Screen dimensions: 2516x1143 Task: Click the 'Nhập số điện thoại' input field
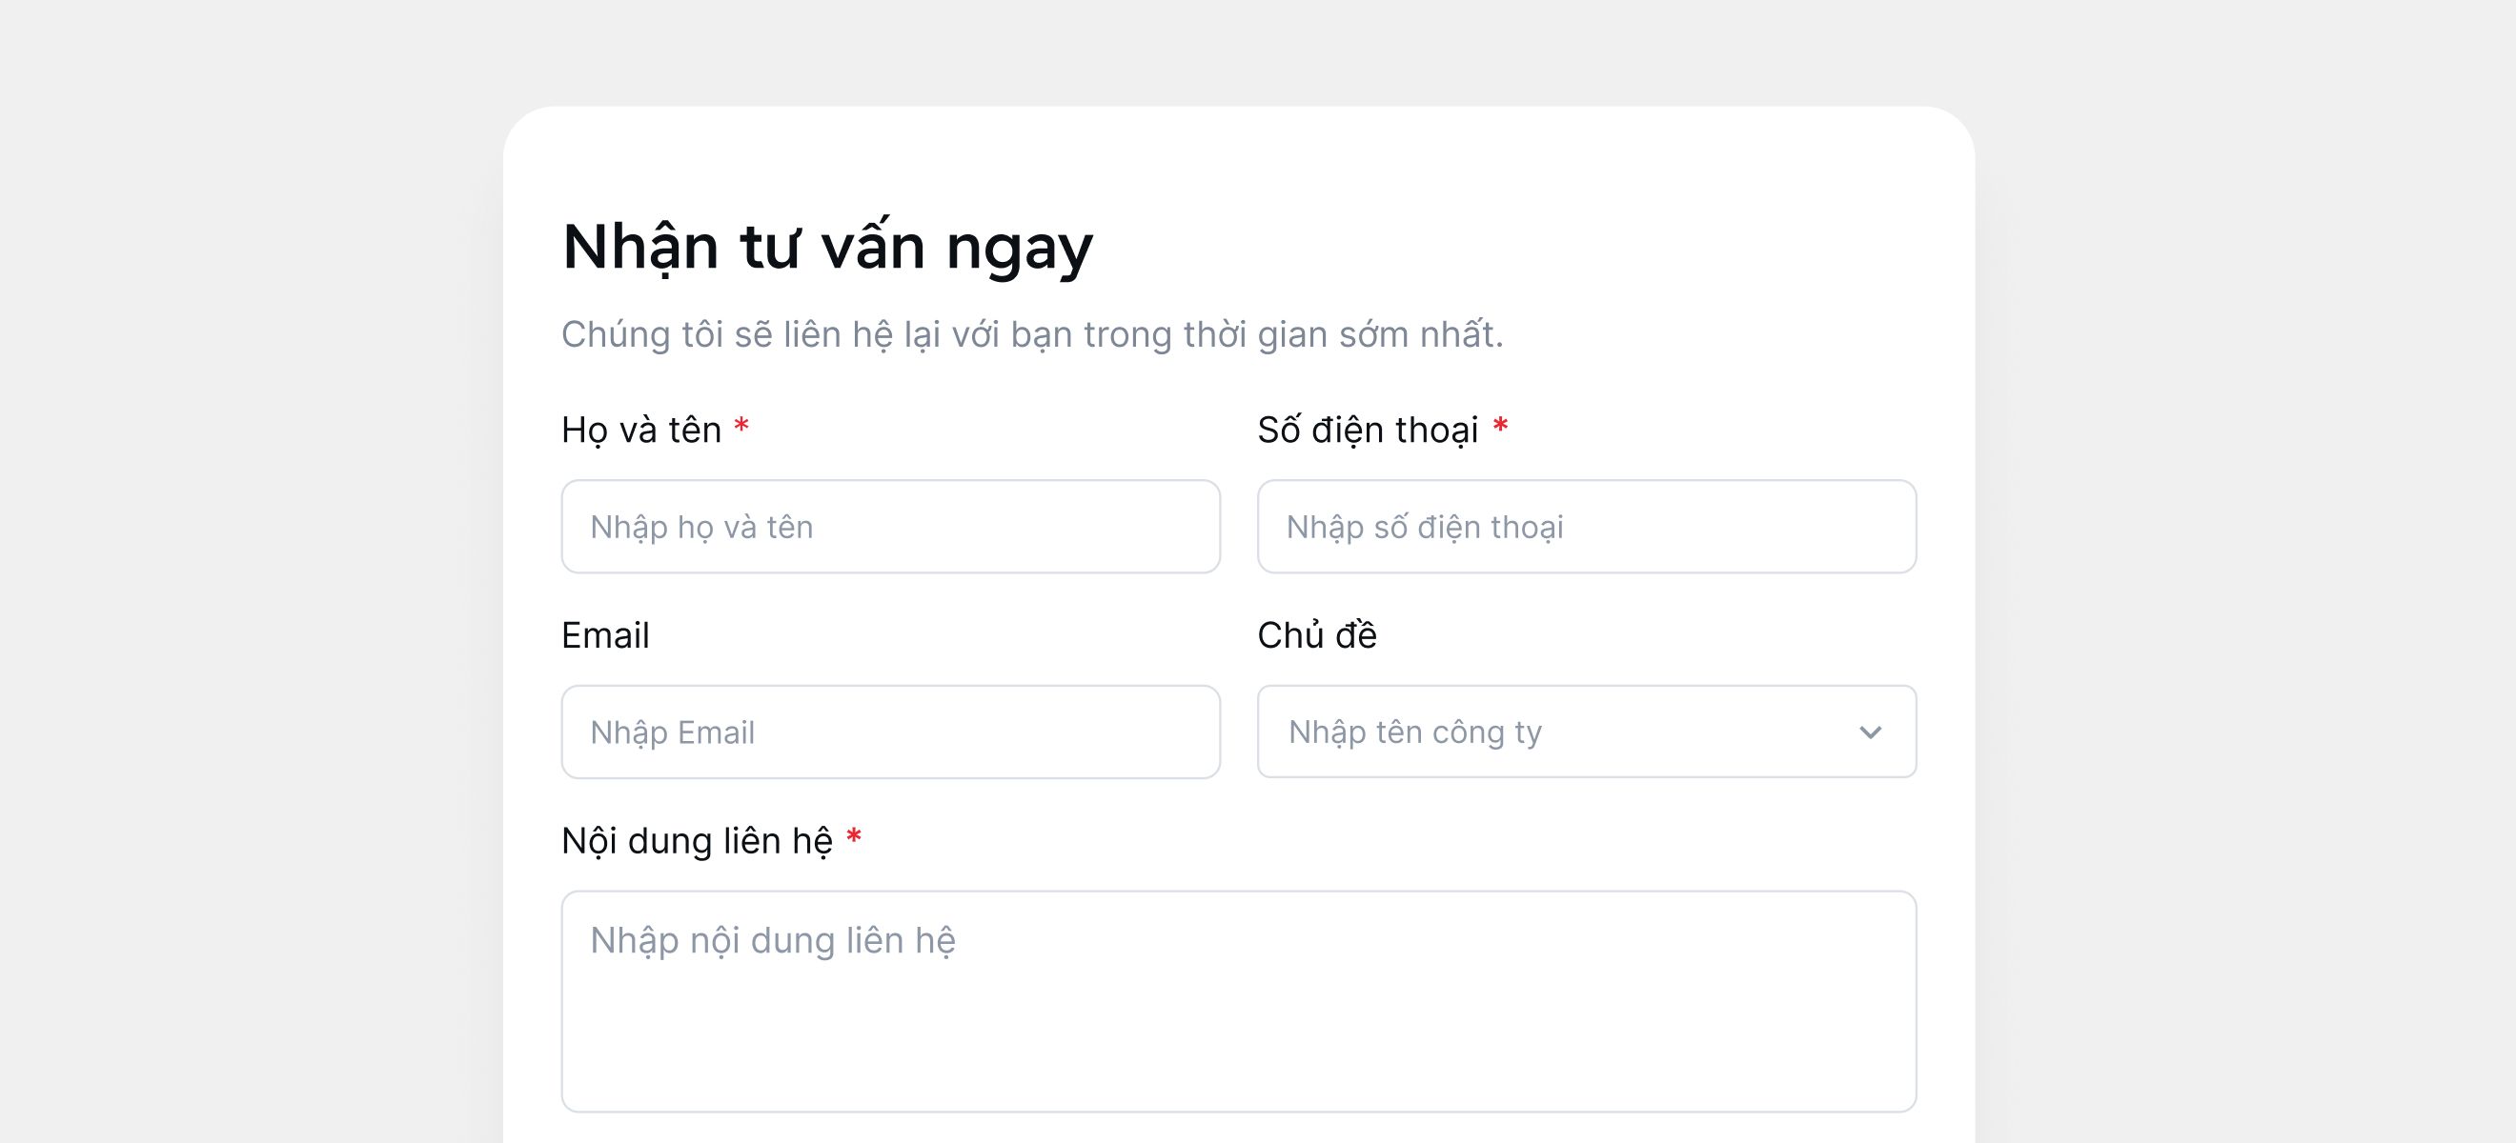pyautogui.click(x=1586, y=526)
